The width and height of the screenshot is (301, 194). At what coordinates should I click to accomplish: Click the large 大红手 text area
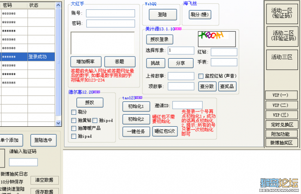[x=103, y=43]
